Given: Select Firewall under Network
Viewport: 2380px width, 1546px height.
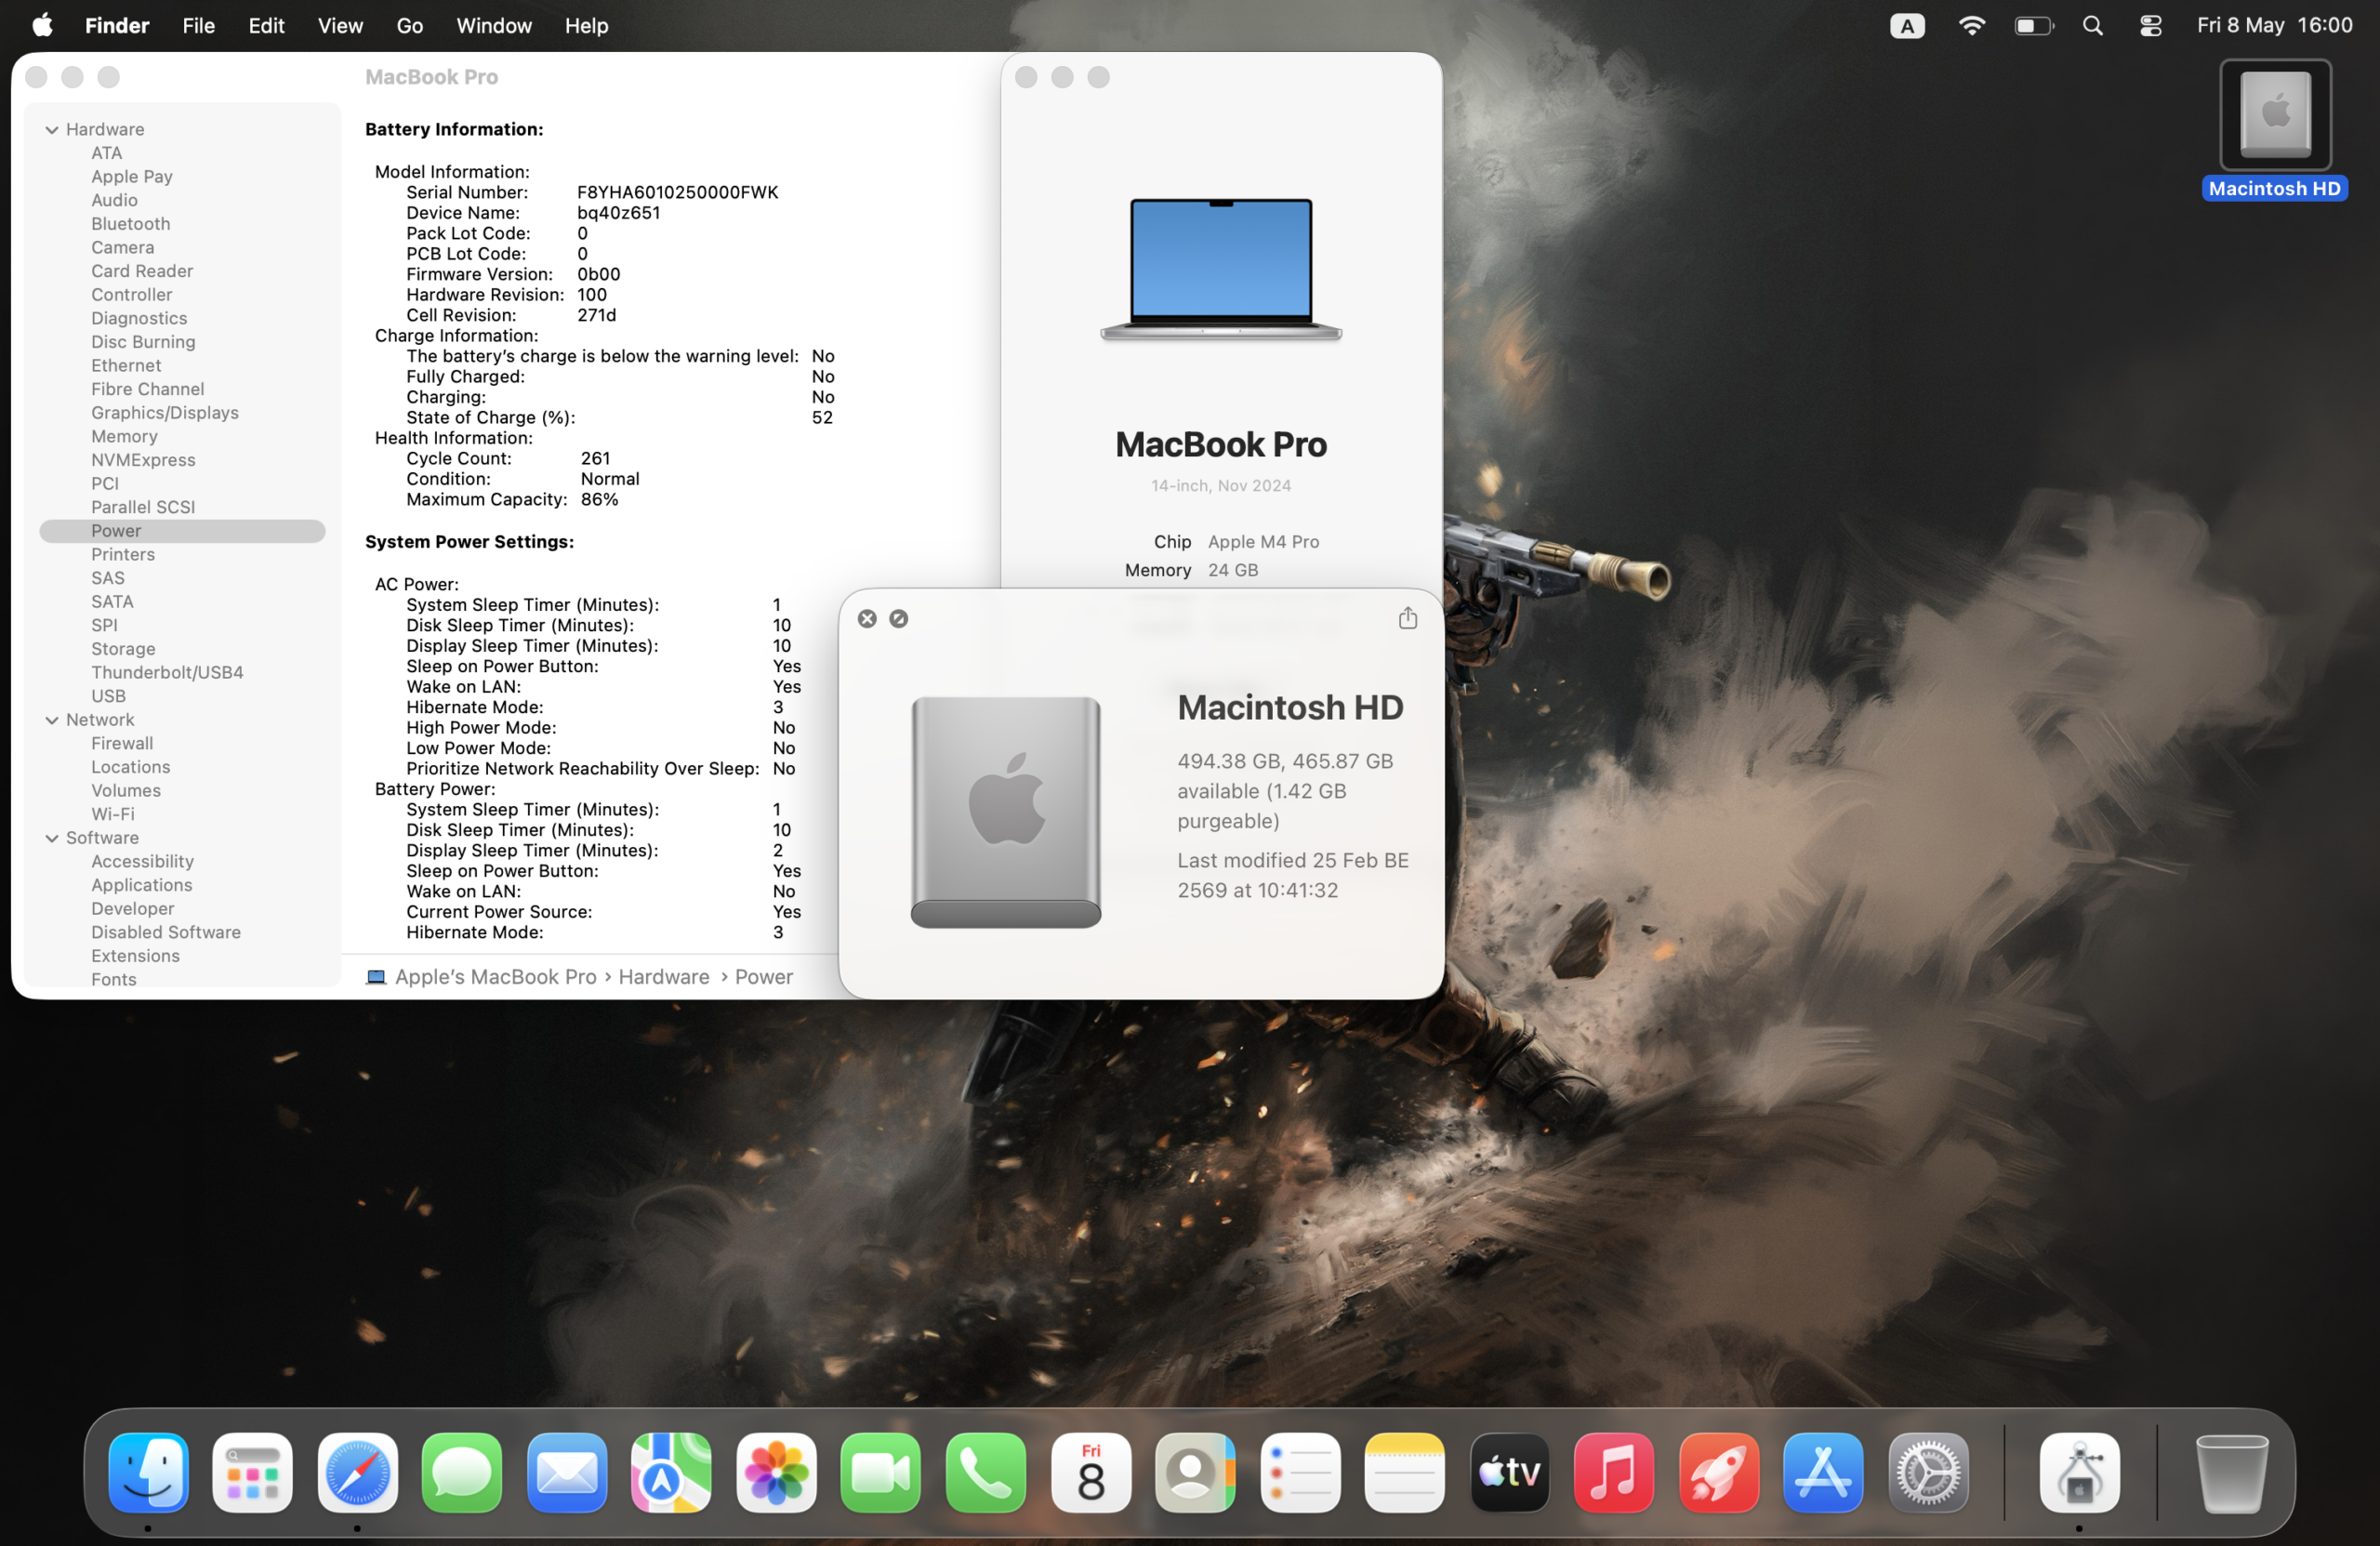Looking at the screenshot, I should click(x=122, y=743).
